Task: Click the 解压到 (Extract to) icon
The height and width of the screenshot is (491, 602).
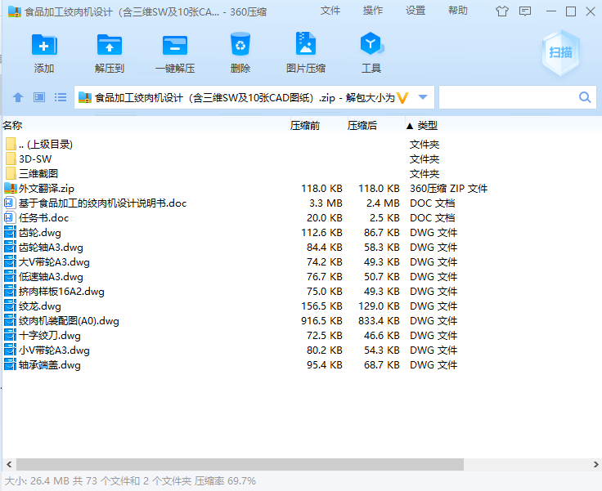Action: click(x=110, y=45)
